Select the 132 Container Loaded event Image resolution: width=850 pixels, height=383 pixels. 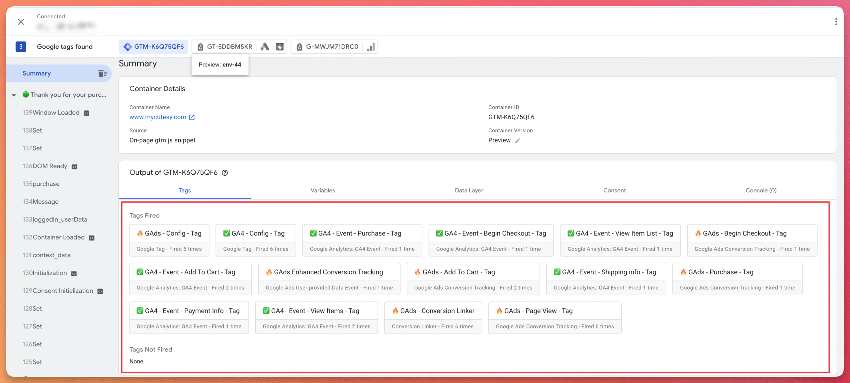pos(53,237)
